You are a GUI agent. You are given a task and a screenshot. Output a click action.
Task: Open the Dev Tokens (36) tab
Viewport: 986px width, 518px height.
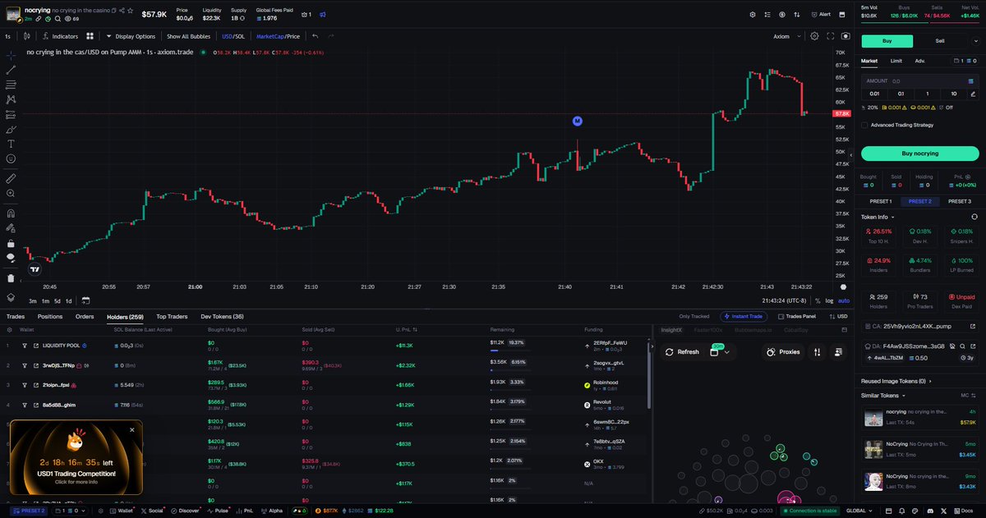coord(223,316)
